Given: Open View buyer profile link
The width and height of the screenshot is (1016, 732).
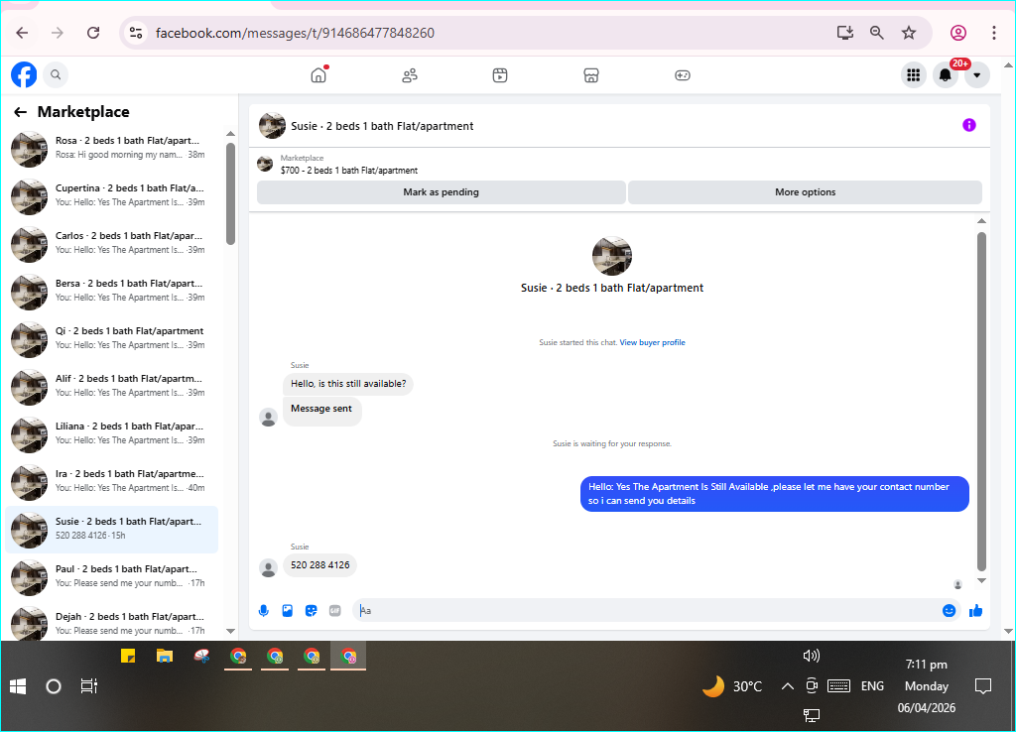Looking at the screenshot, I should click(652, 342).
